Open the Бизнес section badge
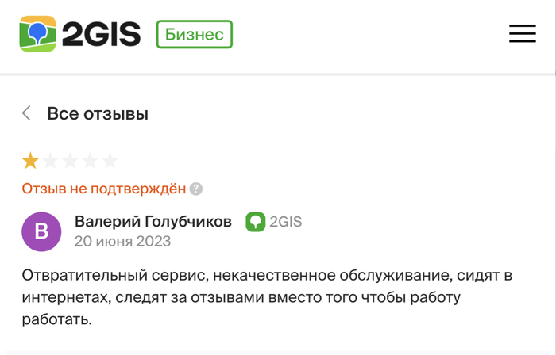 coord(195,34)
